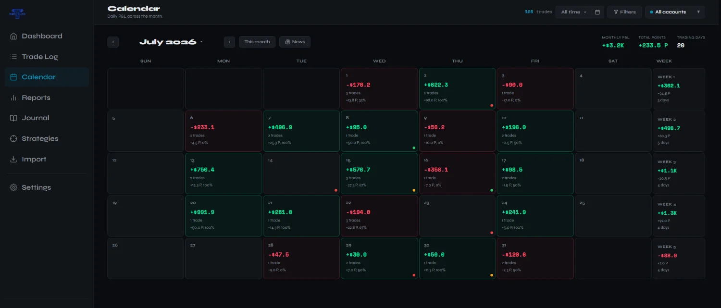Open Journal from sidebar
This screenshot has height=308, width=721.
pos(47,118)
